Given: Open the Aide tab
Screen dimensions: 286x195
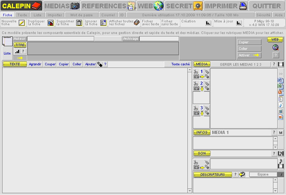Looking at the screenshot, I should tap(278, 15).
